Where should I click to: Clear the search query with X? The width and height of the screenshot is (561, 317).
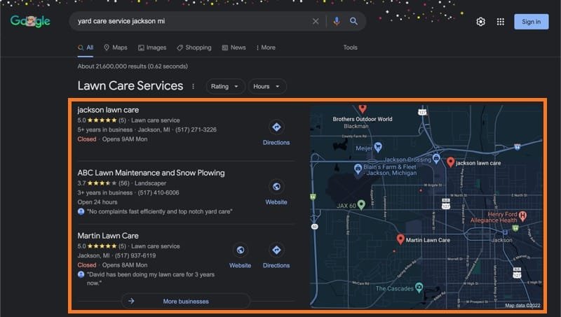(316, 21)
